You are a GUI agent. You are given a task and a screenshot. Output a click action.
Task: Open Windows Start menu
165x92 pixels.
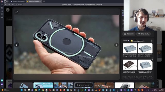pos(22,90)
